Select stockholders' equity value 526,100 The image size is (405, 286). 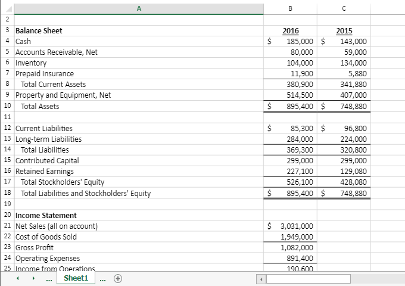pos(290,182)
